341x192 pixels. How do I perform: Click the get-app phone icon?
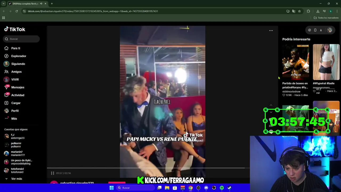pyautogui.click(x=315, y=30)
